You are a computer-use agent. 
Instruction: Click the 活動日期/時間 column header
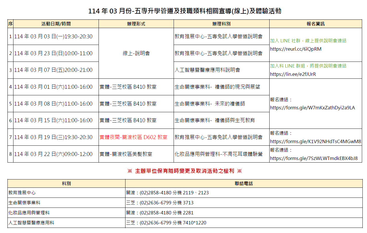coord(56,24)
